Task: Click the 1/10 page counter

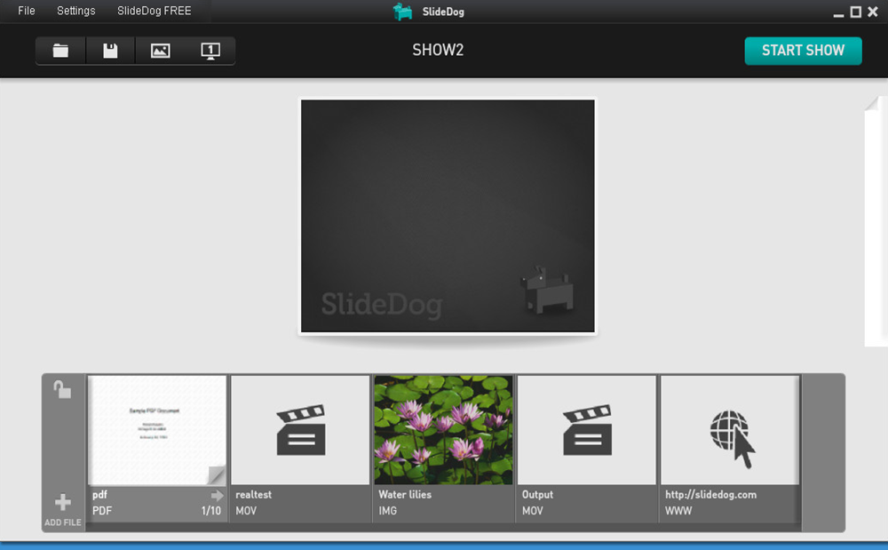Action: (x=211, y=511)
